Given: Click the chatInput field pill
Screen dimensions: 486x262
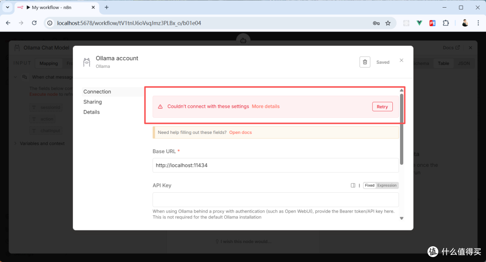Looking at the screenshot, I should (x=46, y=131).
